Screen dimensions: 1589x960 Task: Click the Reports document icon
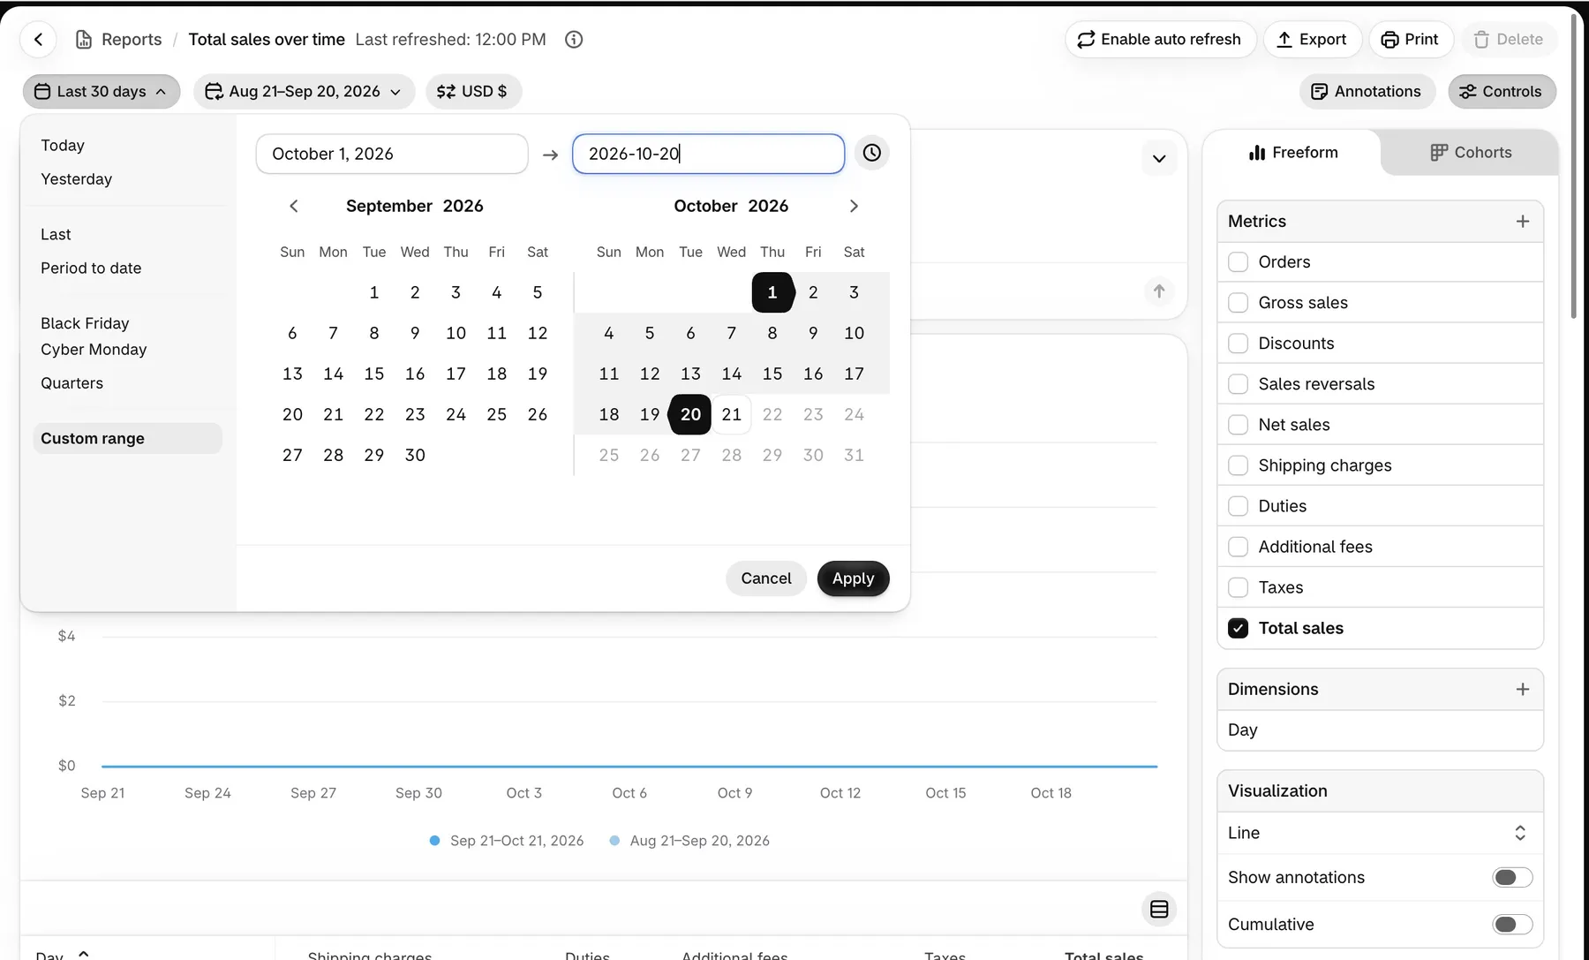point(84,40)
